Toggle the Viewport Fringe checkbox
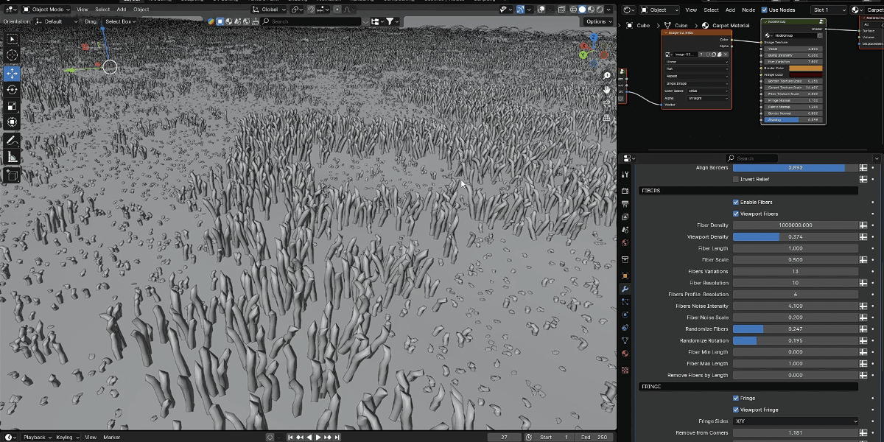Screen dimensions: 884x442 (x=736, y=410)
